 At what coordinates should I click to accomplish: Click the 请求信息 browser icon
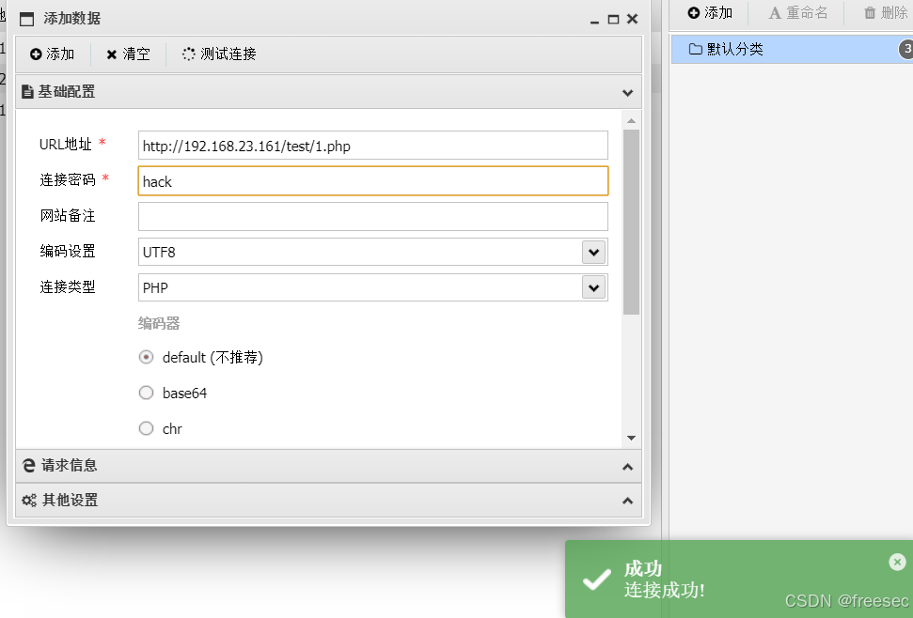point(29,465)
